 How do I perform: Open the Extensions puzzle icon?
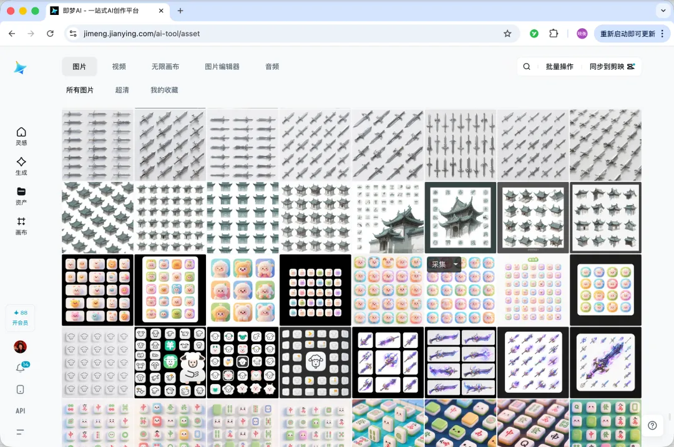(x=554, y=34)
